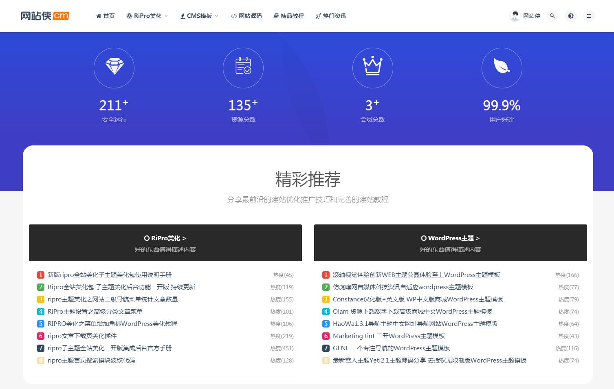The width and height of the screenshot is (614, 389).
Task: Open GENE 一个专注导航的WordPress主题模板 article
Action: point(391,348)
